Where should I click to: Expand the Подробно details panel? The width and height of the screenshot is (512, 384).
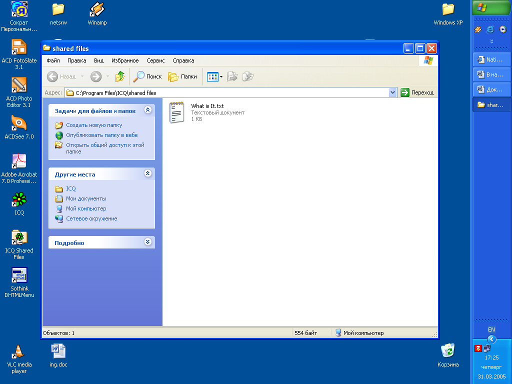click(148, 242)
